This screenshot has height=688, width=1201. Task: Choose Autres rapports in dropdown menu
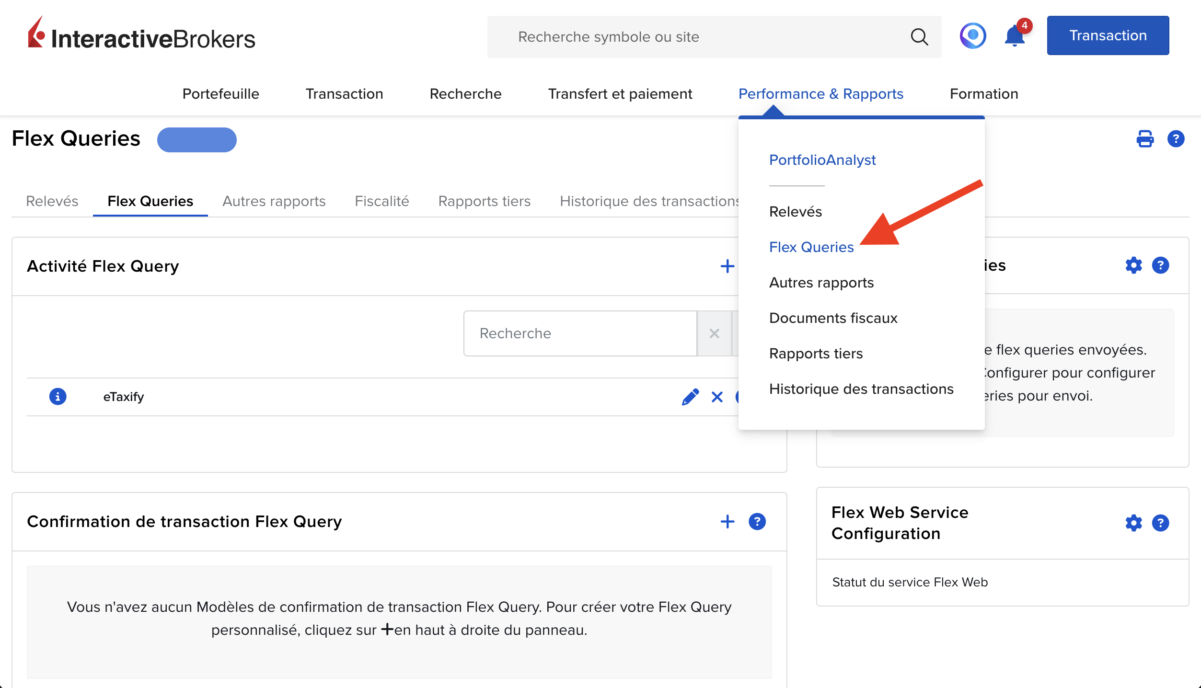coord(821,283)
